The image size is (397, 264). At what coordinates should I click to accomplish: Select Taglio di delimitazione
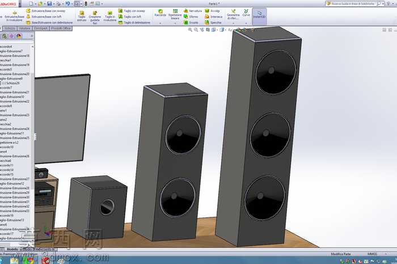click(x=134, y=23)
